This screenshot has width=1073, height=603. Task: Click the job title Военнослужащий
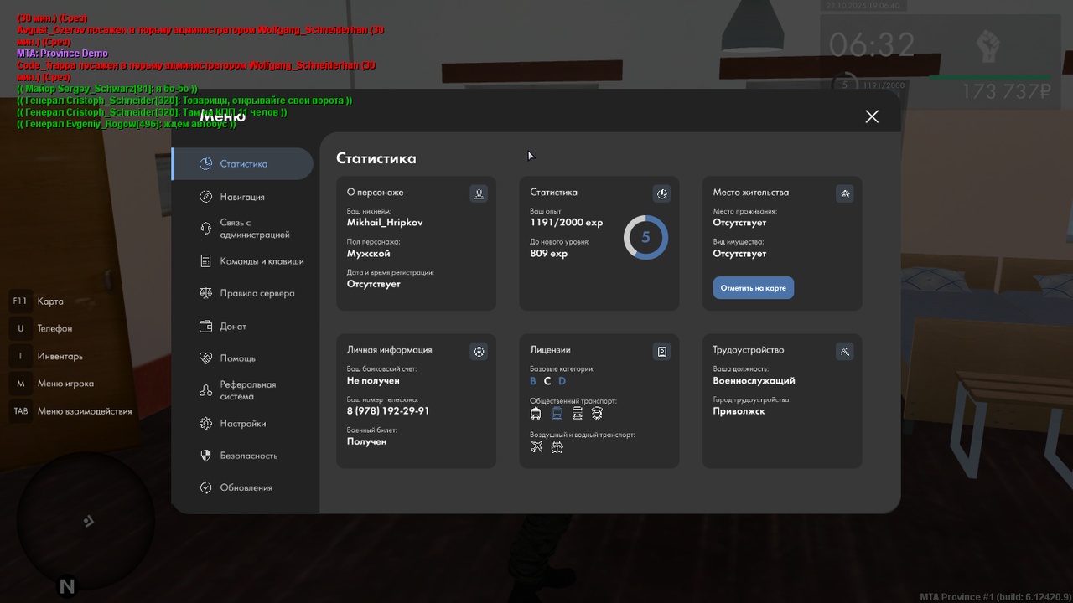pyautogui.click(x=754, y=381)
